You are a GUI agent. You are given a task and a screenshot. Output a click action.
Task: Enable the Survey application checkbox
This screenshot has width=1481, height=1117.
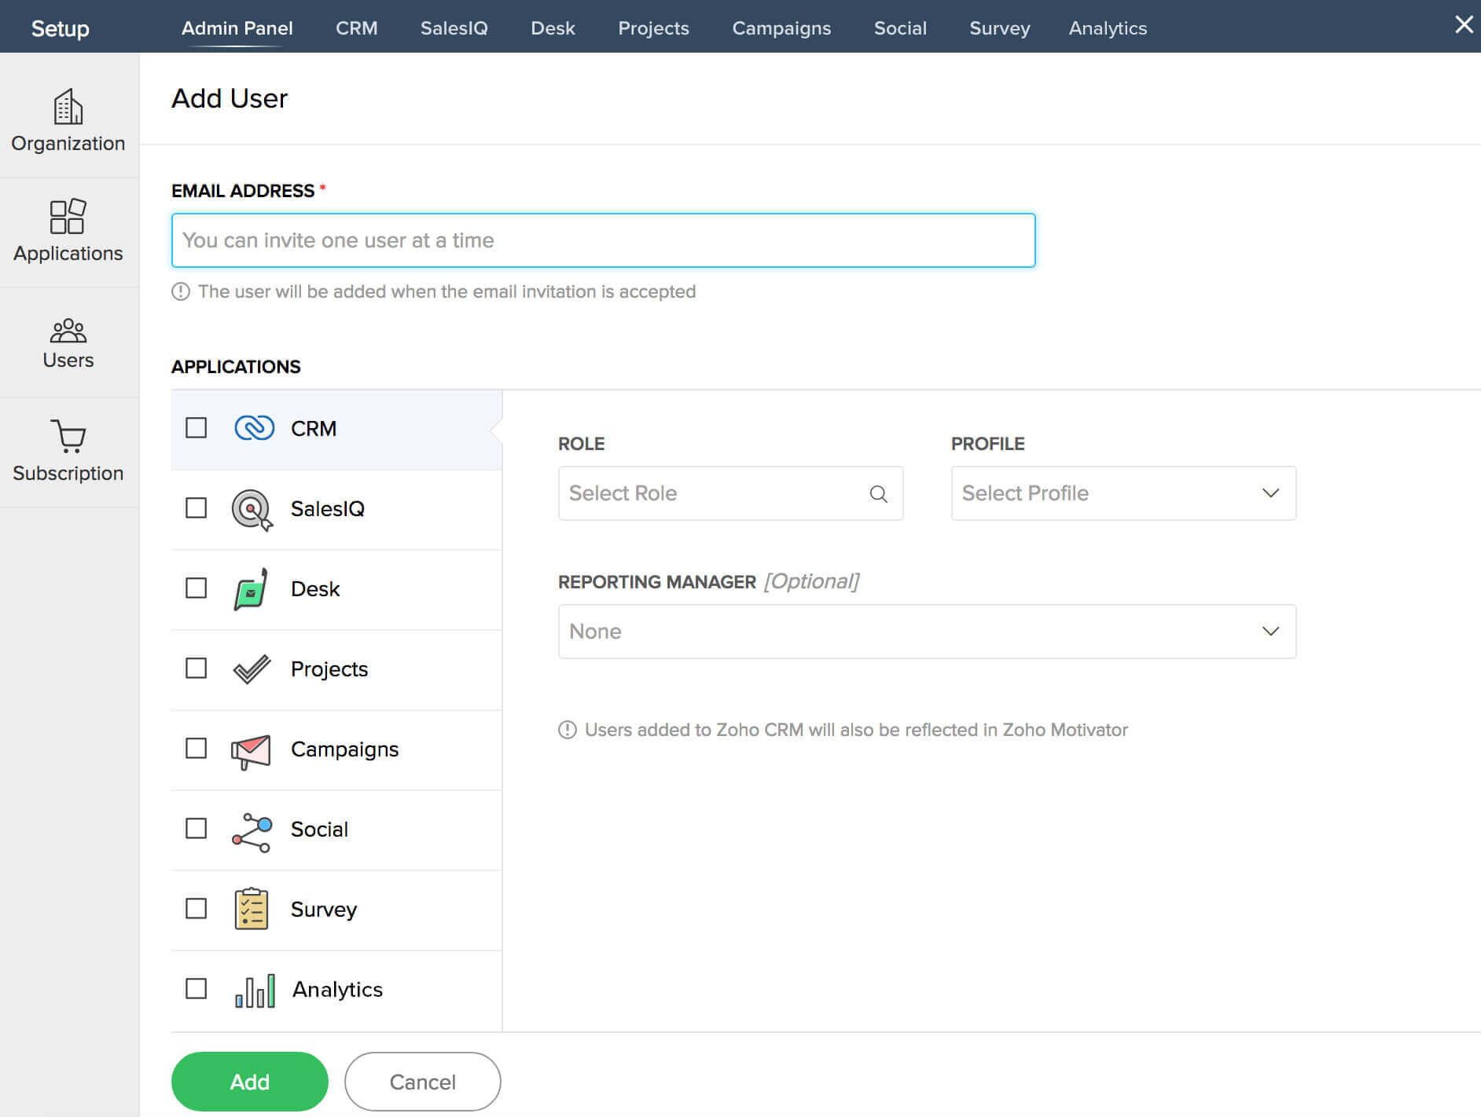[x=196, y=909]
